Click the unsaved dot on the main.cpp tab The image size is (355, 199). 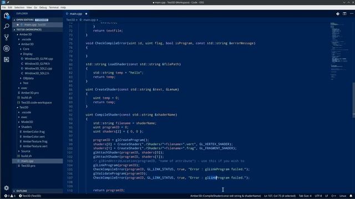click(x=87, y=14)
